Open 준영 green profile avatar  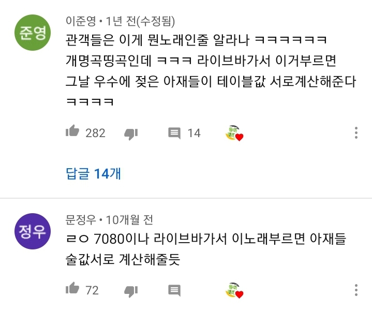[33, 33]
